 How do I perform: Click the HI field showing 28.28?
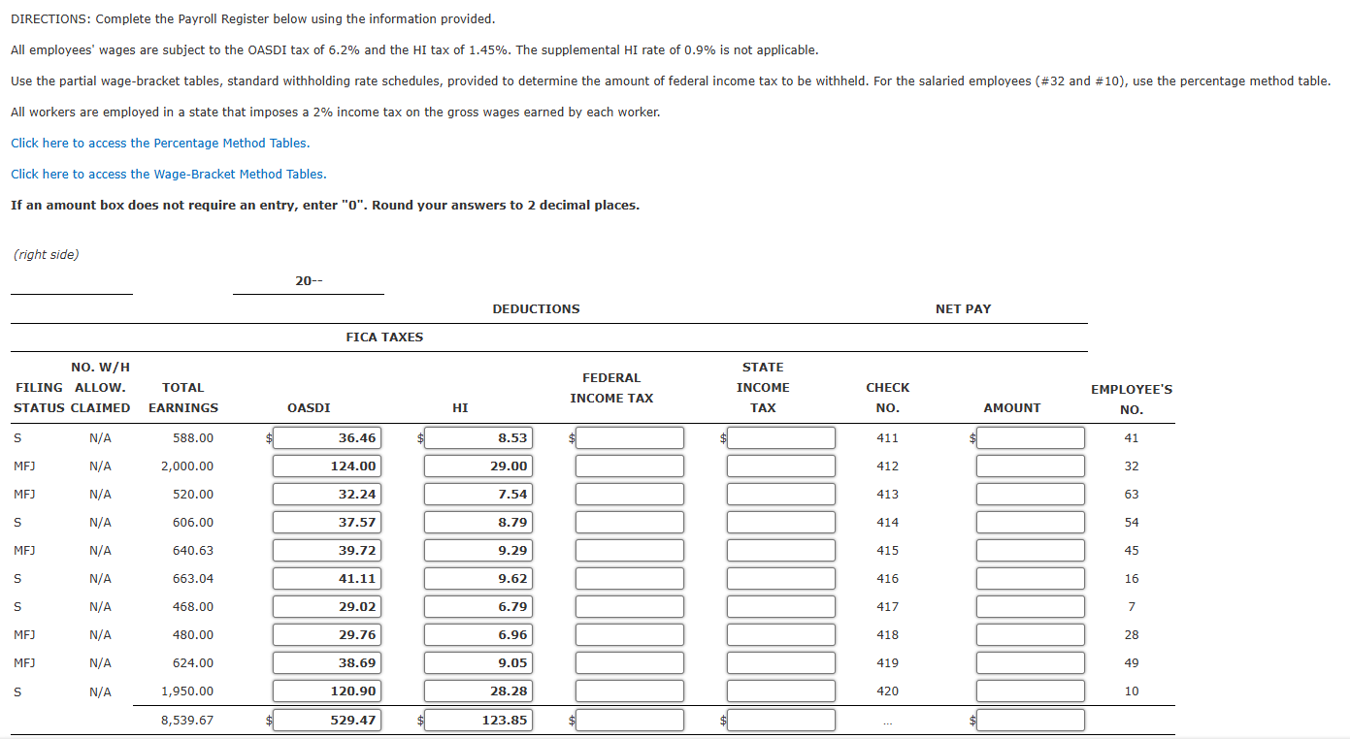pos(477,691)
